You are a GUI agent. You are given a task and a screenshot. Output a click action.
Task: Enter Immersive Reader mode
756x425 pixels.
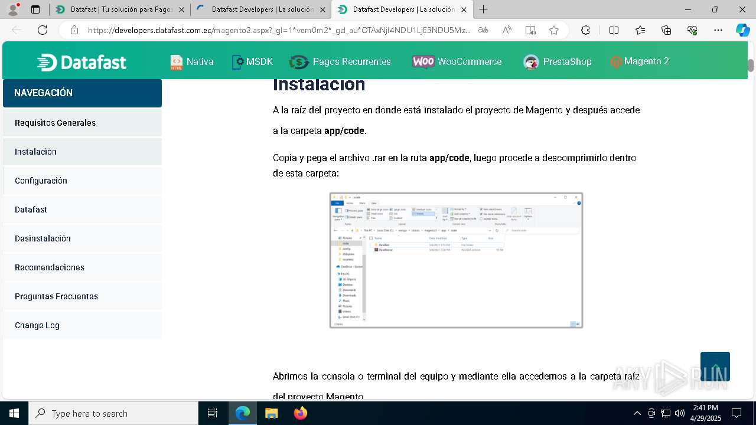[x=530, y=30]
